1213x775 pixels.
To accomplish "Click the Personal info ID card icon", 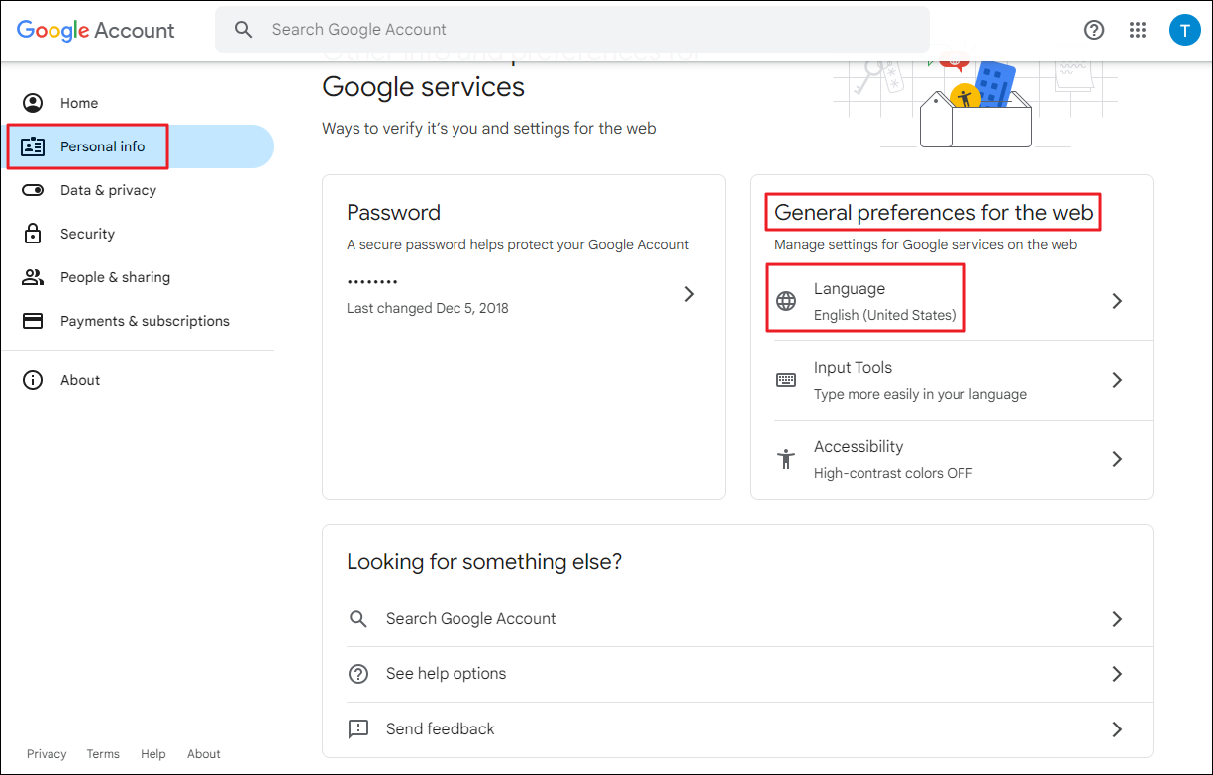I will coord(33,146).
